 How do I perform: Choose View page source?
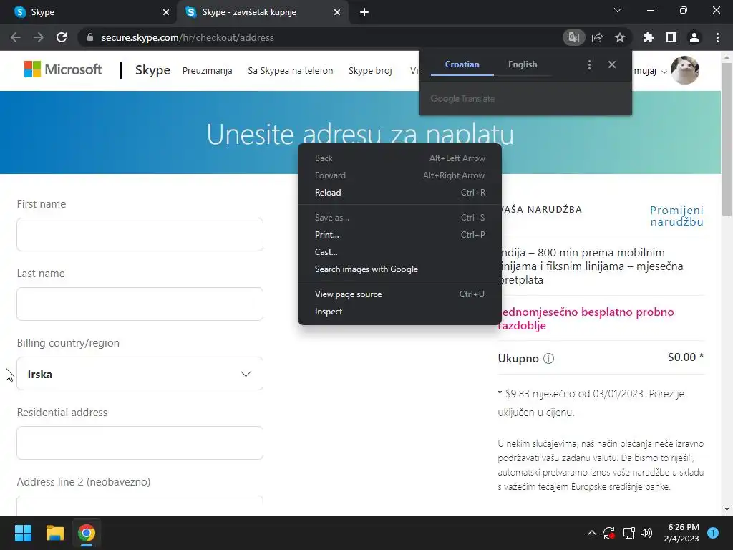pos(399,294)
